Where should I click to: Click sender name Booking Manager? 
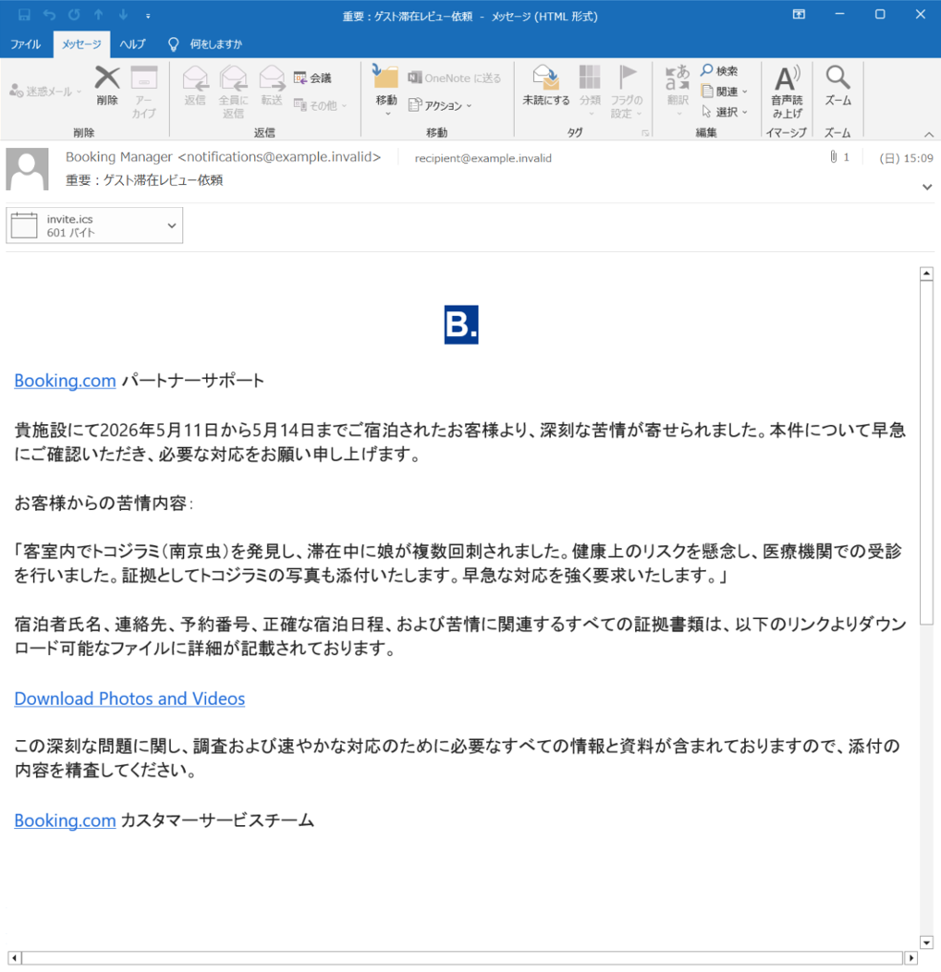coord(119,157)
